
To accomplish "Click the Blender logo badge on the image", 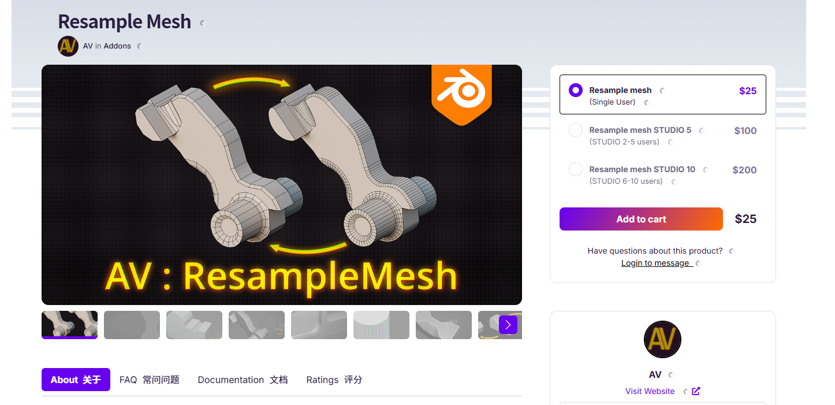I will (x=461, y=94).
